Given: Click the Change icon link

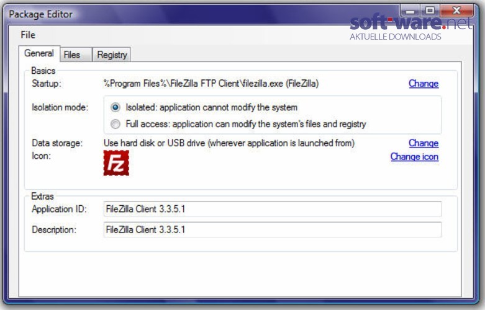Looking at the screenshot, I should point(414,156).
